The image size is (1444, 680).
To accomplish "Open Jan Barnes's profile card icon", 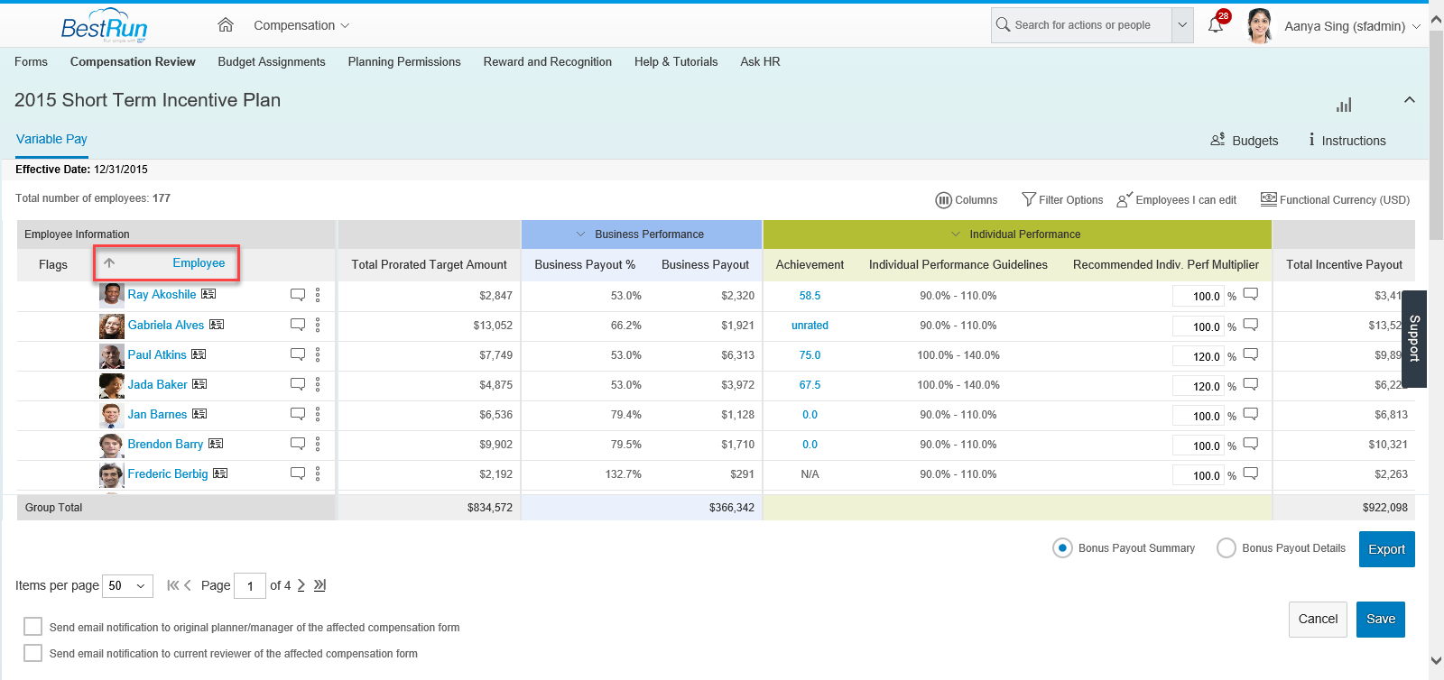I will coord(199,413).
